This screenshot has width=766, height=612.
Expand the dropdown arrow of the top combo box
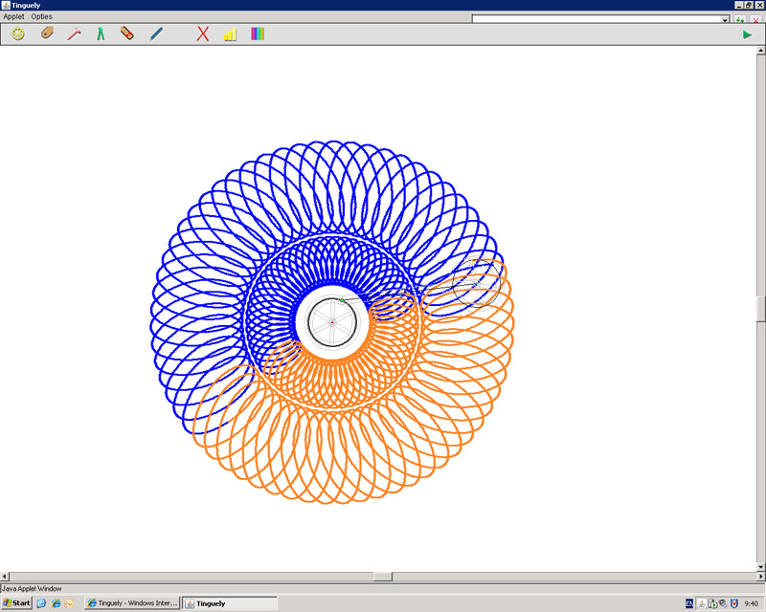(725, 19)
